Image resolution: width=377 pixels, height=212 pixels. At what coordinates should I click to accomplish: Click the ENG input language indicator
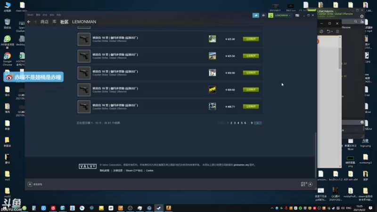pyautogui.click(x=349, y=208)
